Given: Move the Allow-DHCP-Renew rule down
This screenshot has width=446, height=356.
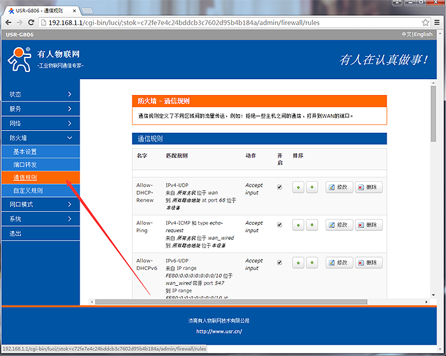Looking at the screenshot, I should click(x=312, y=187).
